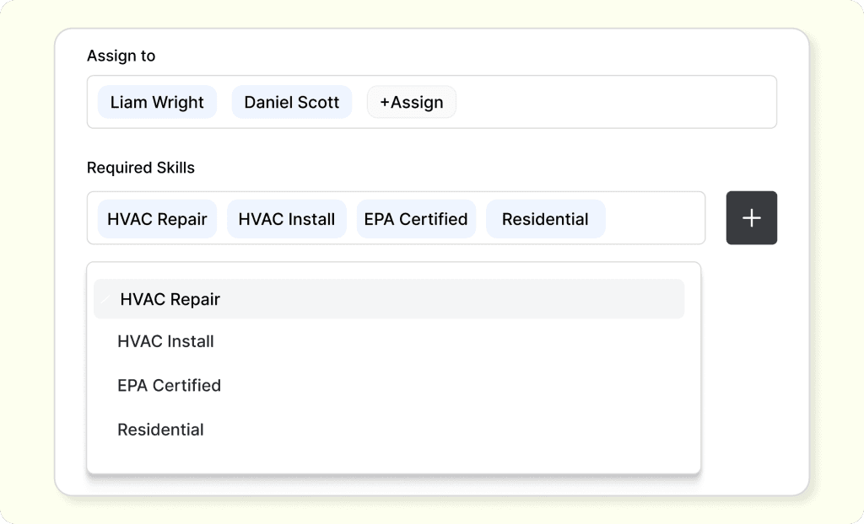Choose the Residential skill tag
Viewport: 864px width, 524px height.
pos(545,218)
